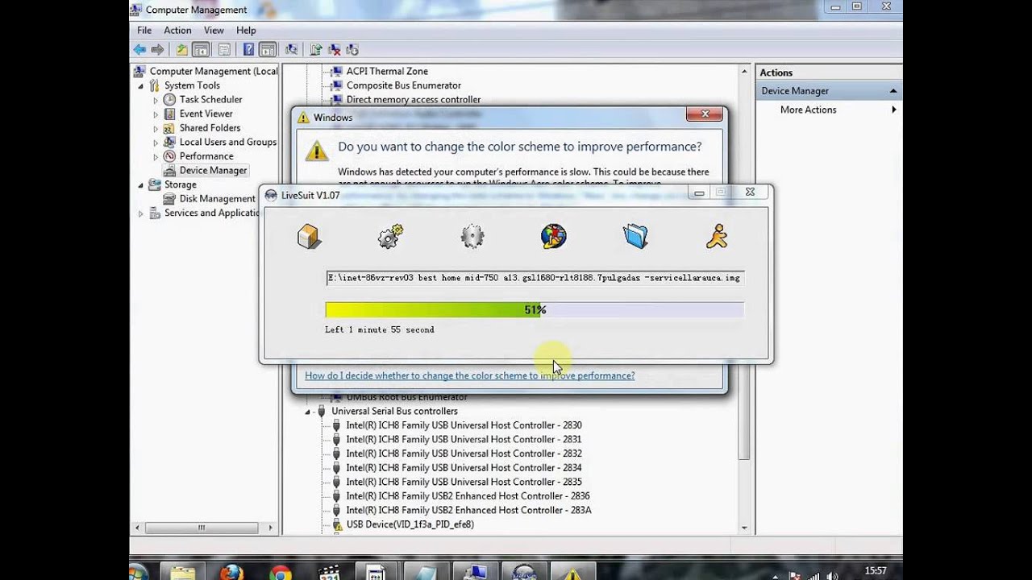
Task: Click the colorful globe icon in LiveSuit
Action: click(554, 236)
